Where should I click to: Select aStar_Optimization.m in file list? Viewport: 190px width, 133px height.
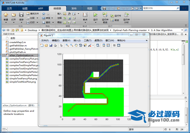coord(20,55)
